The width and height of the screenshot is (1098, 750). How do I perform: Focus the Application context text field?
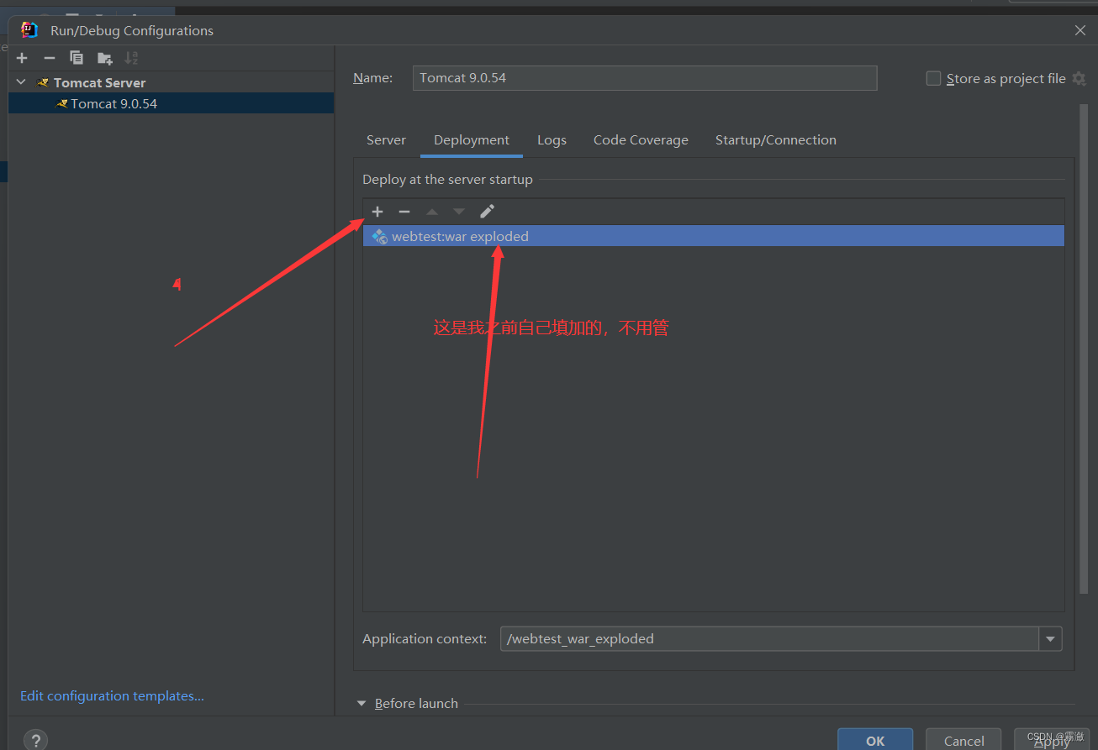point(769,639)
